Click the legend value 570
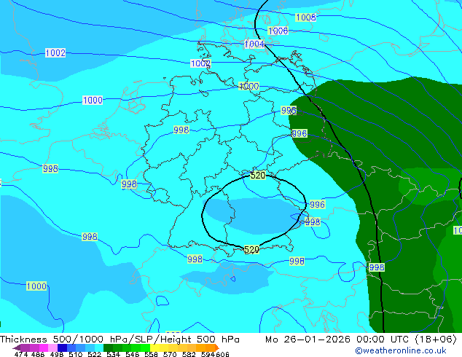 (170, 354)
